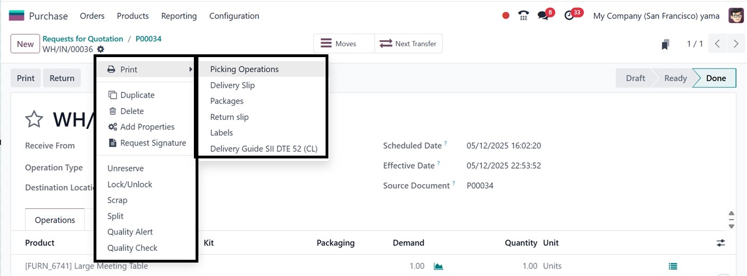This screenshot has width=747, height=276.
Task: Click the gear icon beside WH/IN/00036
Action: (x=101, y=49)
